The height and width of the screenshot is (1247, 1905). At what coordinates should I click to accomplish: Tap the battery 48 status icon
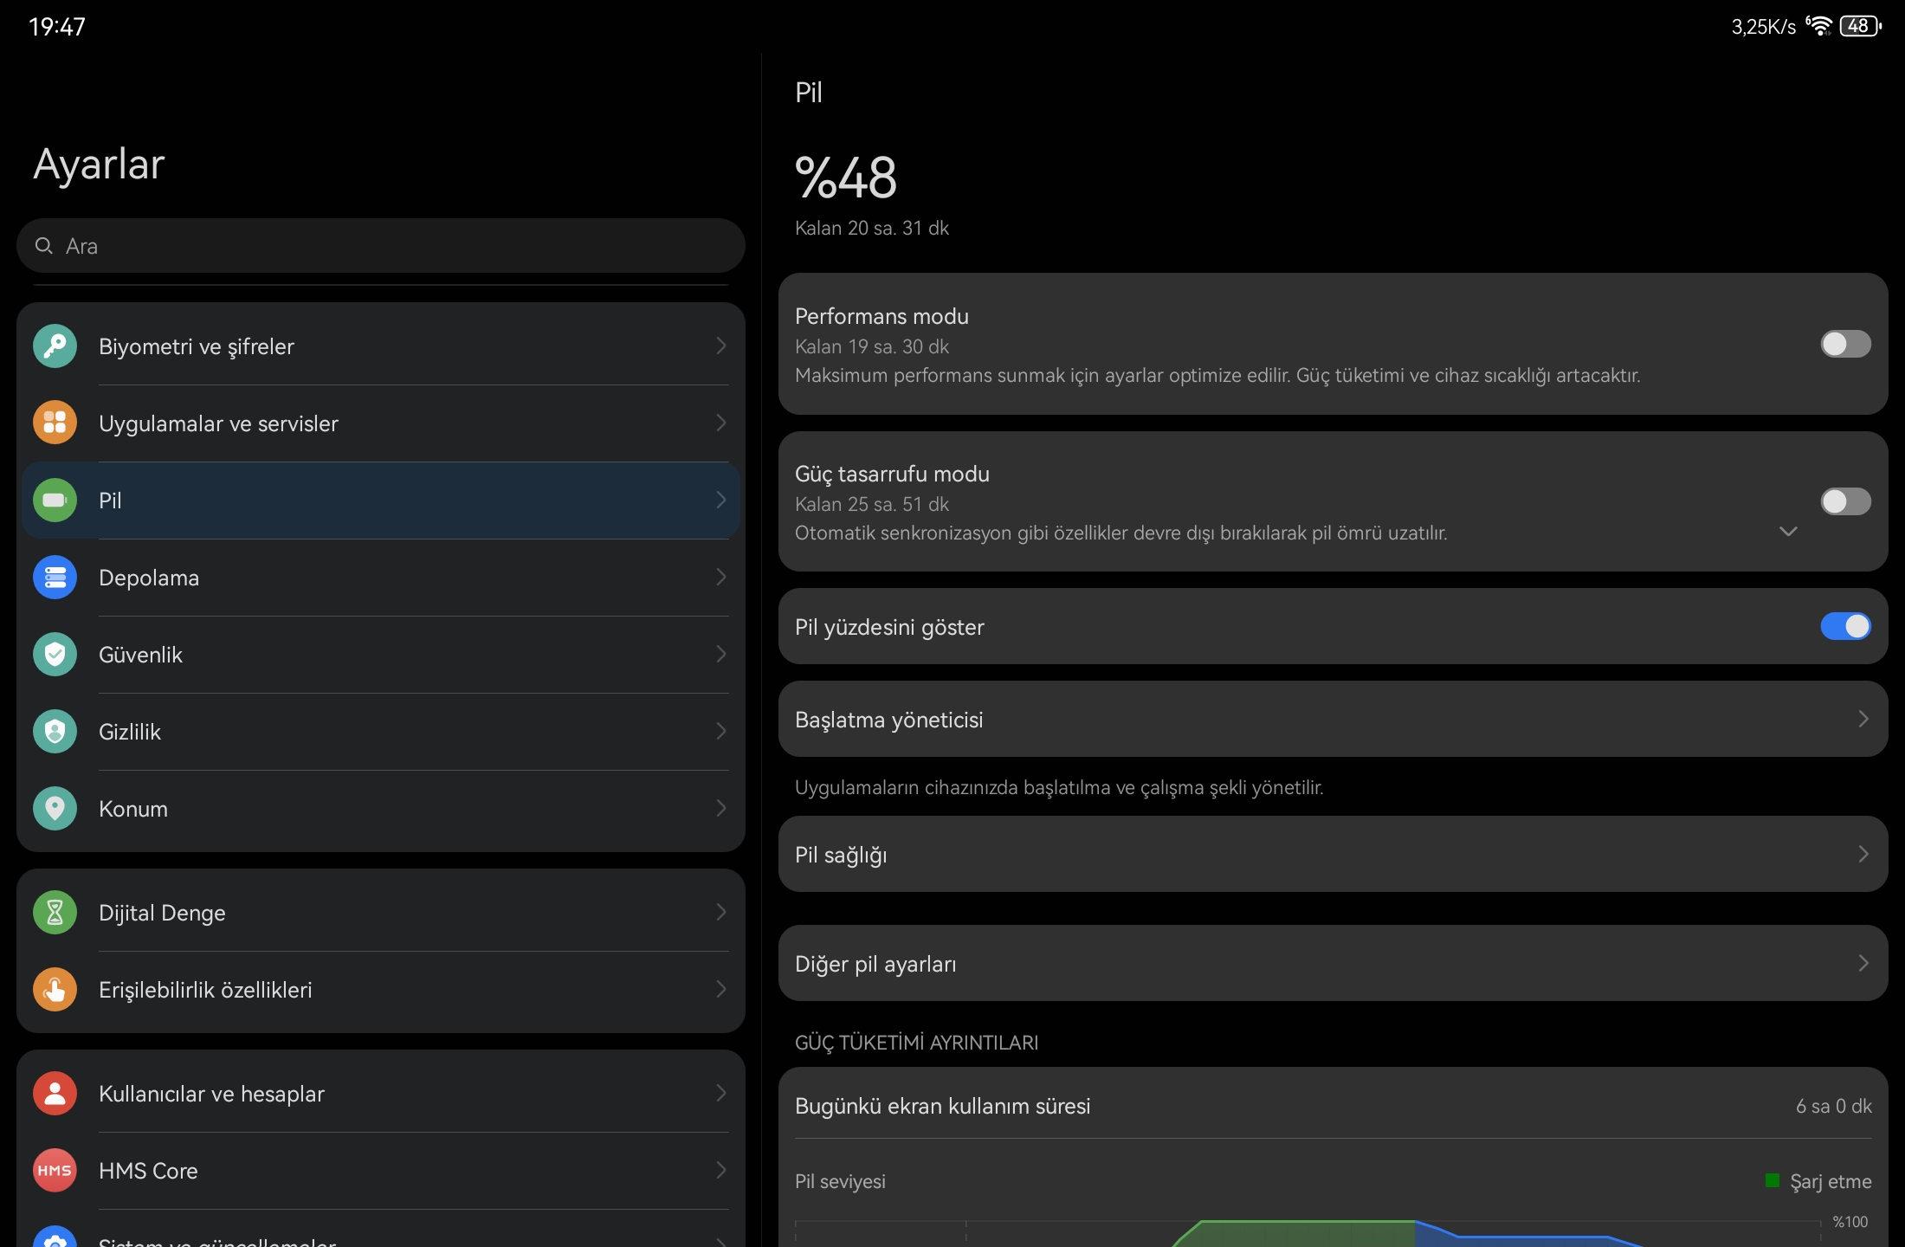[1860, 26]
